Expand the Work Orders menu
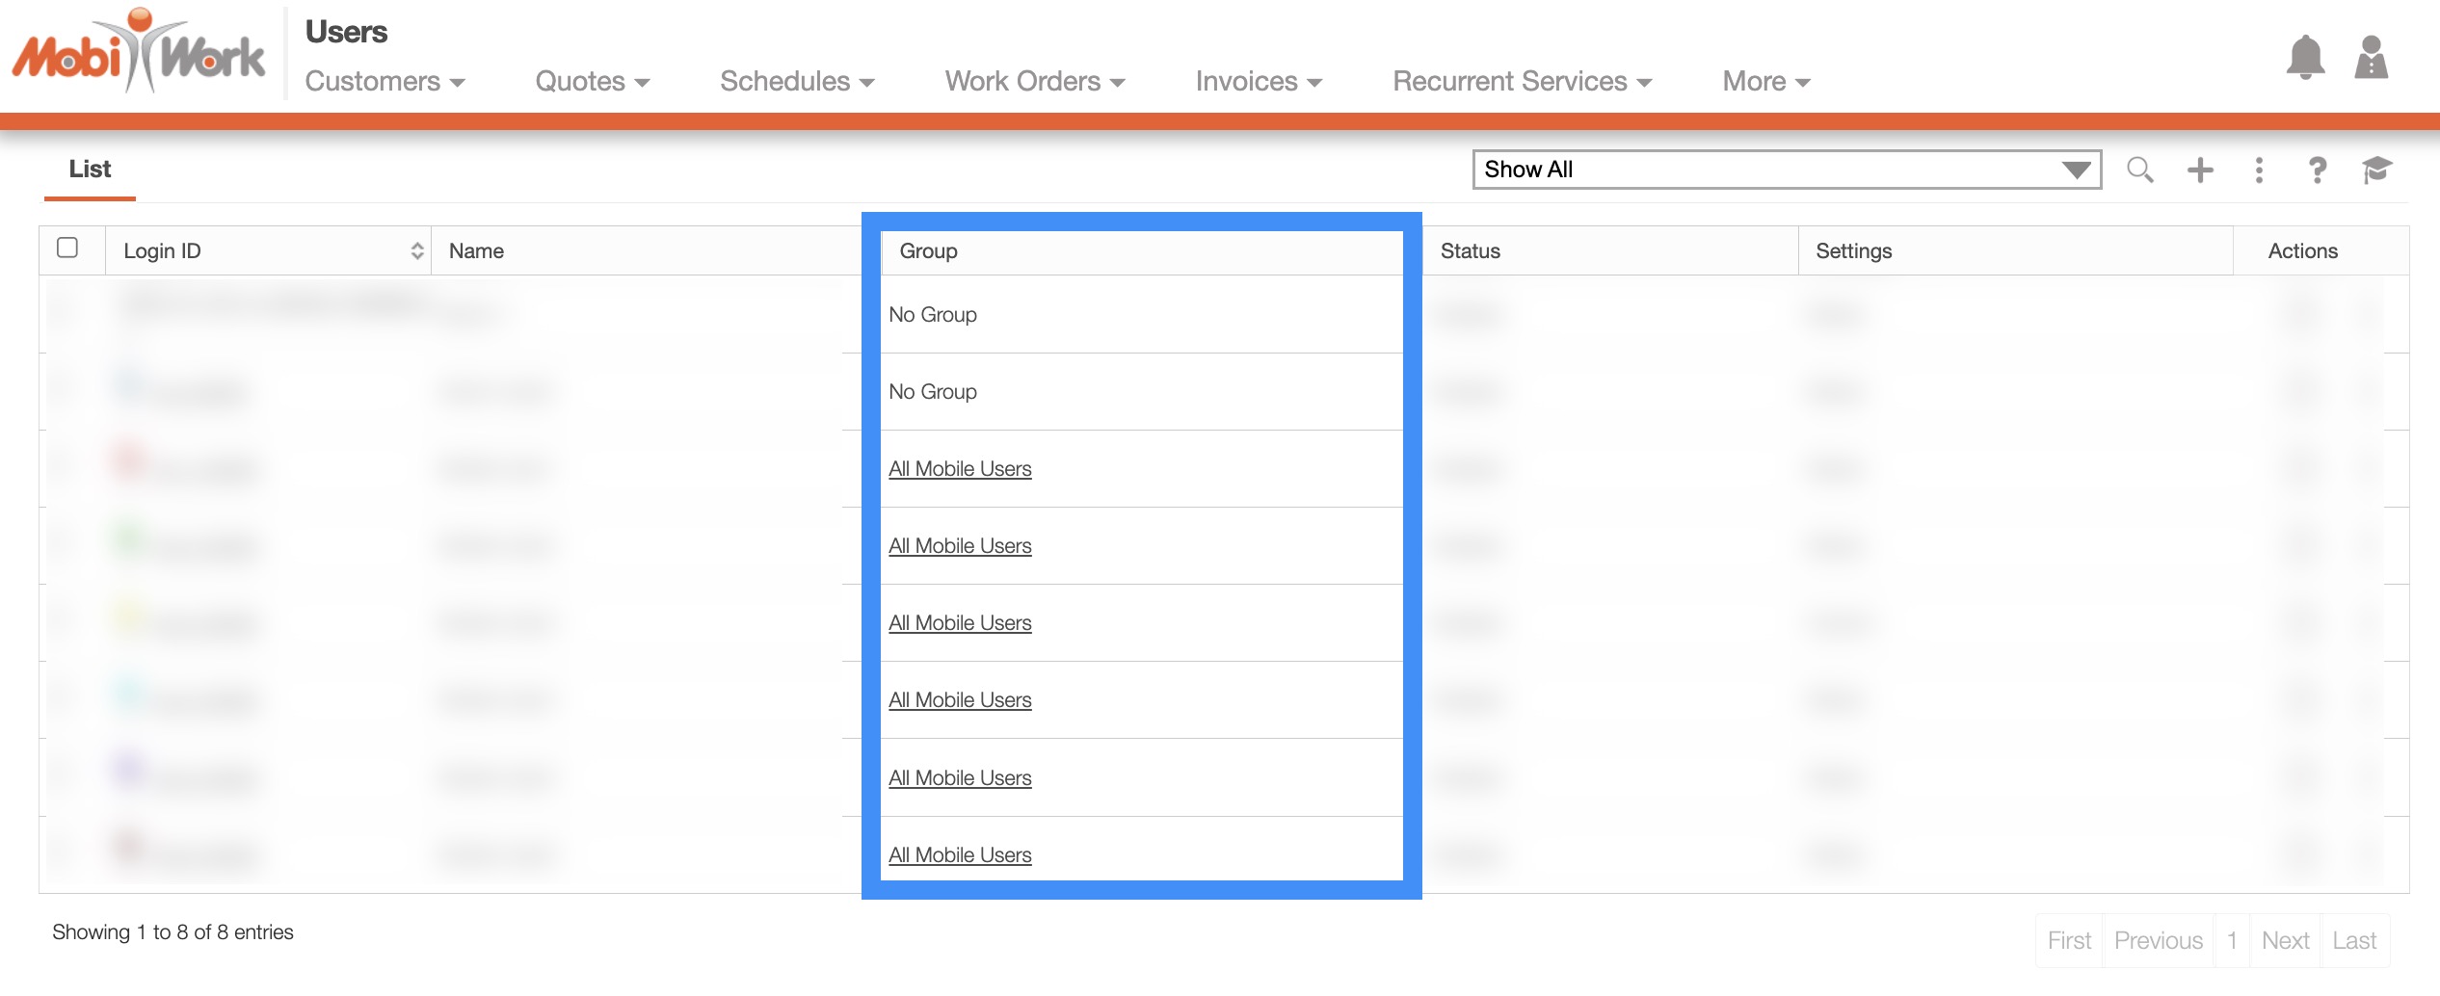 point(1034,82)
